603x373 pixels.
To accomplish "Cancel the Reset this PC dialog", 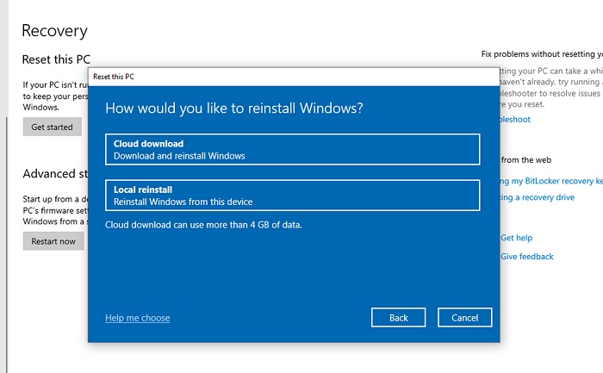I will tap(464, 318).
